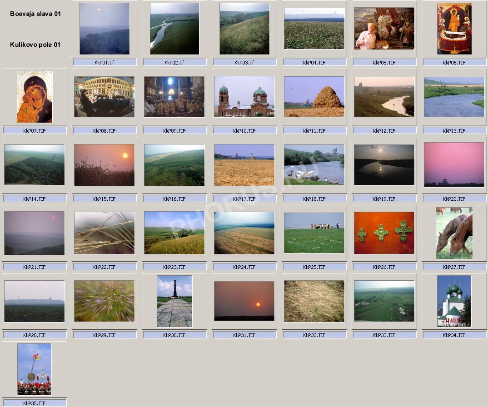Open the KkP05.TIF man with painting thumbnail

coord(384,29)
